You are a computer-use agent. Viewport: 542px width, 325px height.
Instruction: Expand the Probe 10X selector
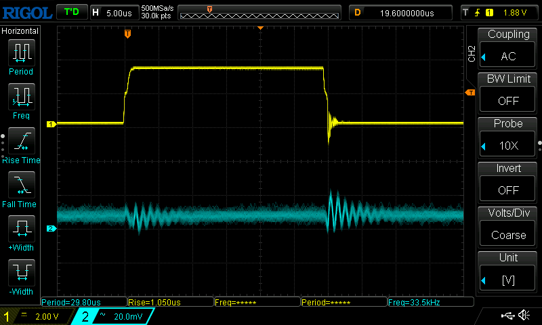[x=508, y=138]
